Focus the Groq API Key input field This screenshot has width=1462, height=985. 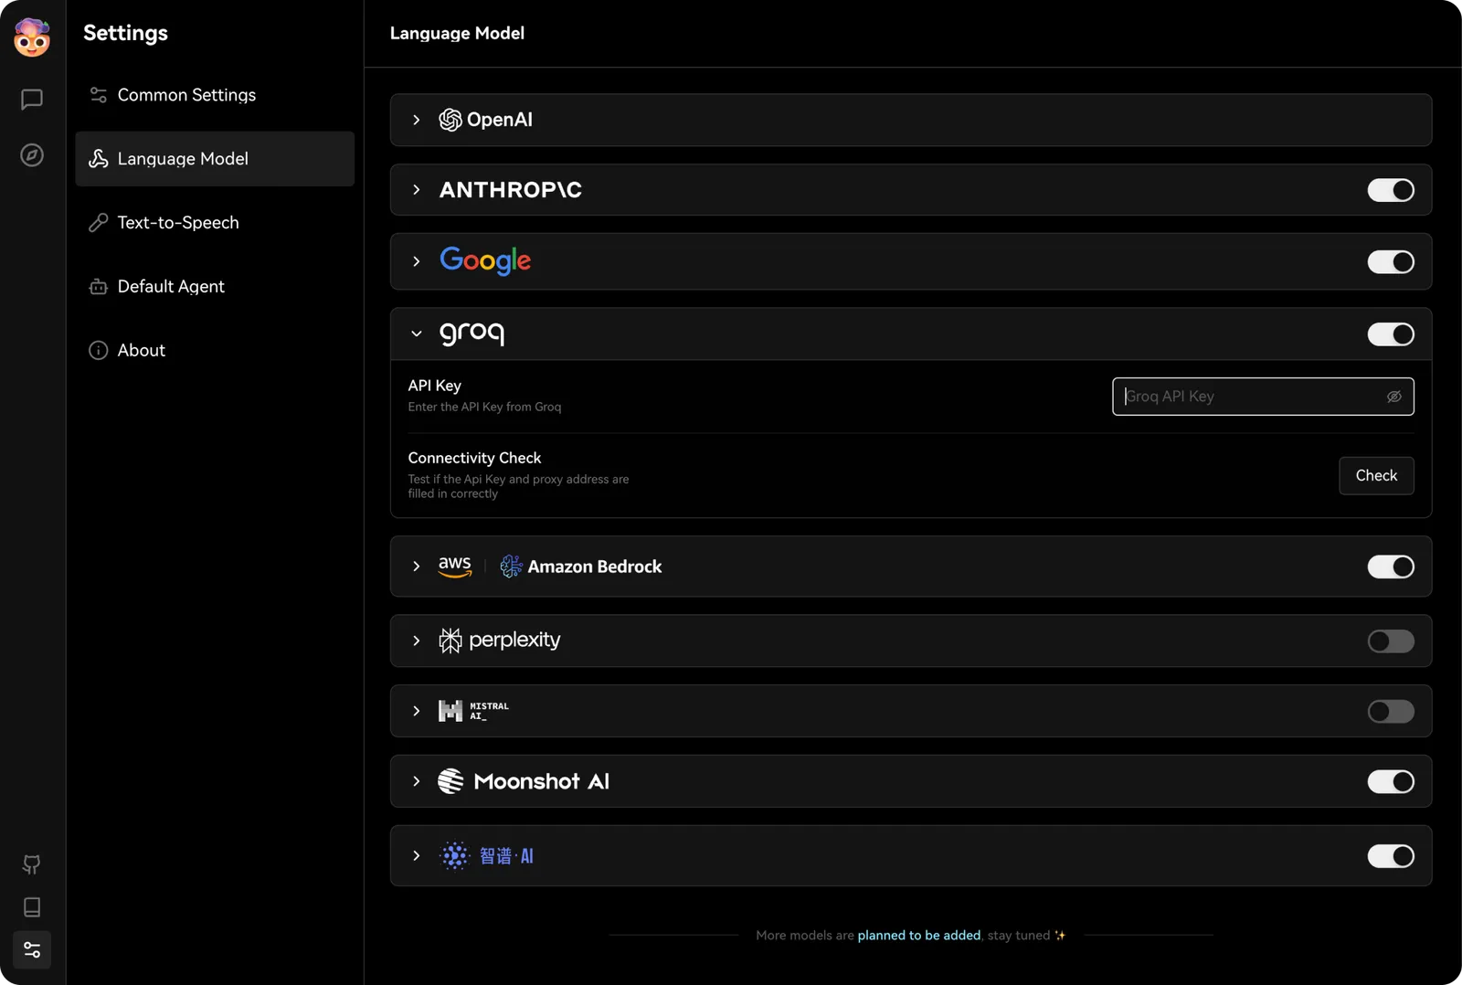coord(1263,397)
